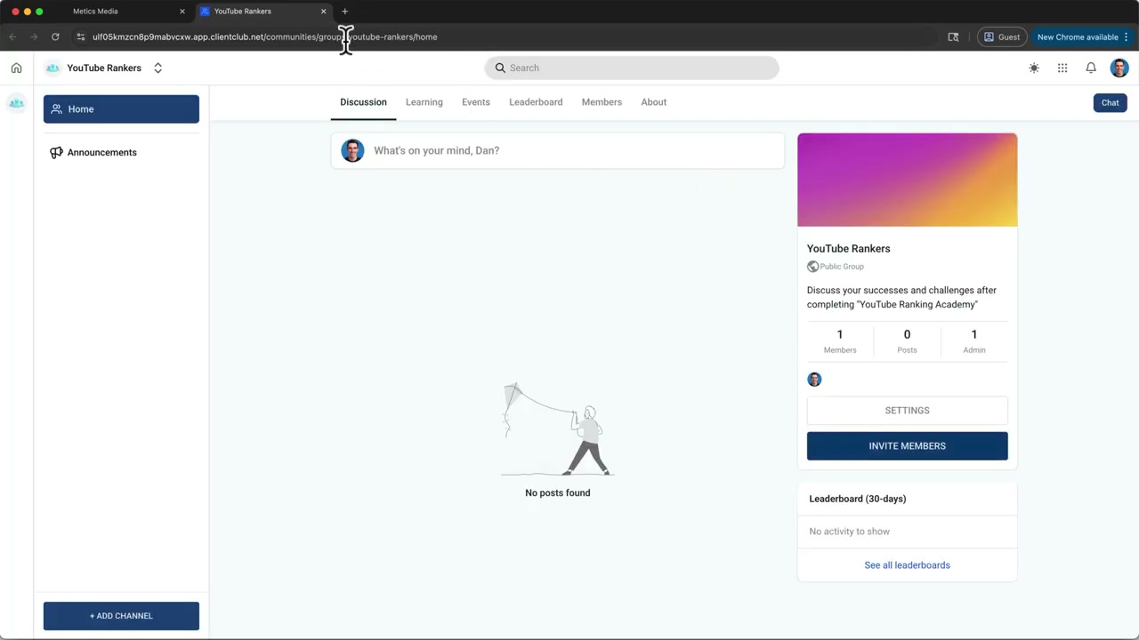Open the Guest profile button
Viewport: 1139px width, 640px height.
[1002, 37]
